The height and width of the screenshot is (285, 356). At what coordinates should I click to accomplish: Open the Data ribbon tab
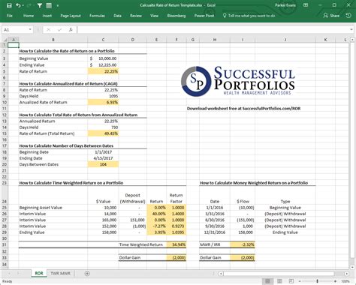(x=117, y=16)
